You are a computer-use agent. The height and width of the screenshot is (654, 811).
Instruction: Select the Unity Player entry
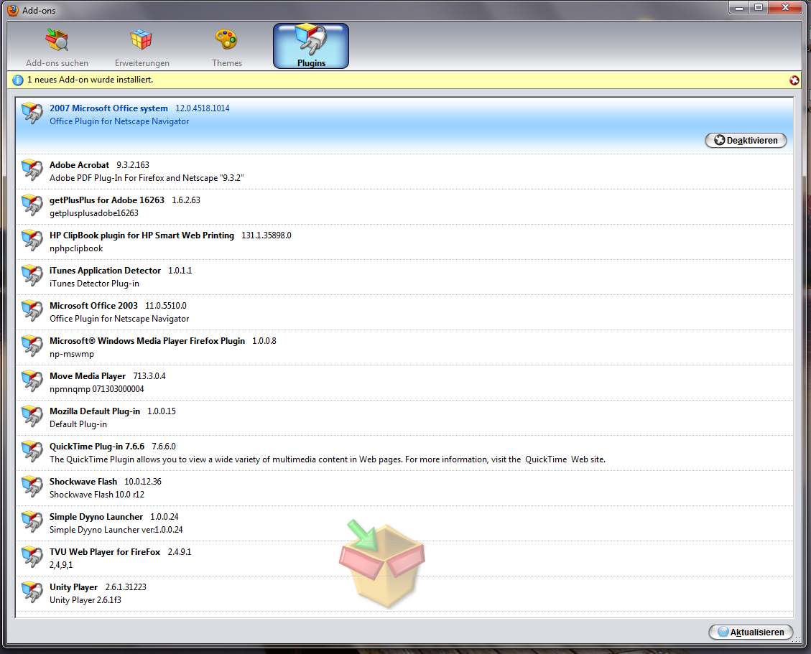tap(404, 594)
